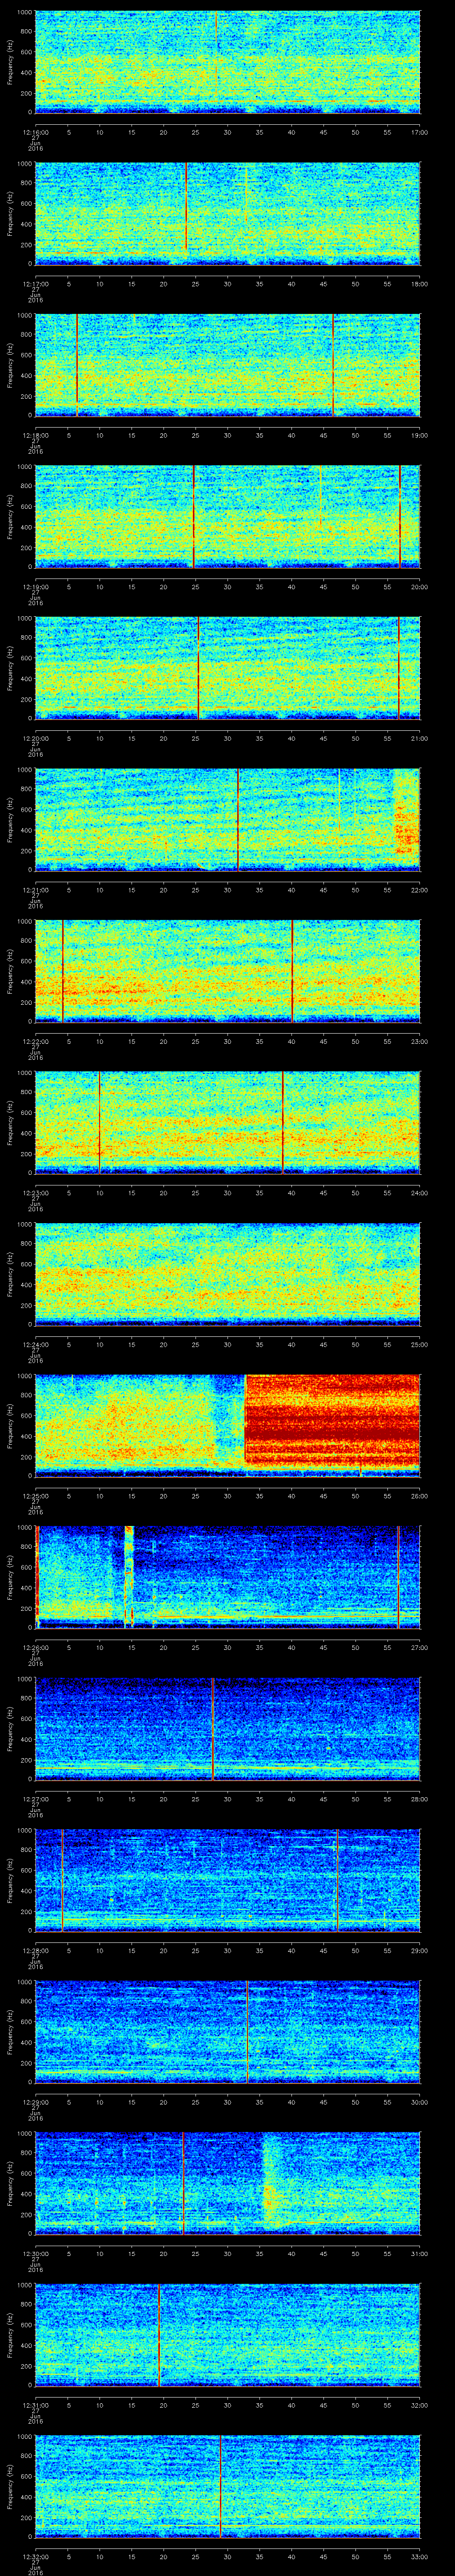Image resolution: width=455 pixels, height=2576 pixels.
Task: Click the 32:00 end time label
Action: coord(420,2405)
